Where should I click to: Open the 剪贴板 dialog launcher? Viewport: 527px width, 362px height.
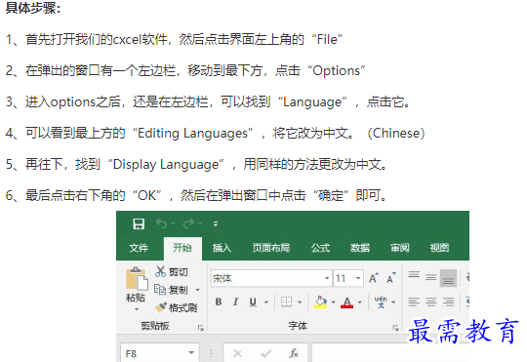coord(201,328)
